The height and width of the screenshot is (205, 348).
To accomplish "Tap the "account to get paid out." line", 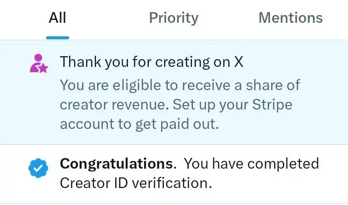I will 140,124.
